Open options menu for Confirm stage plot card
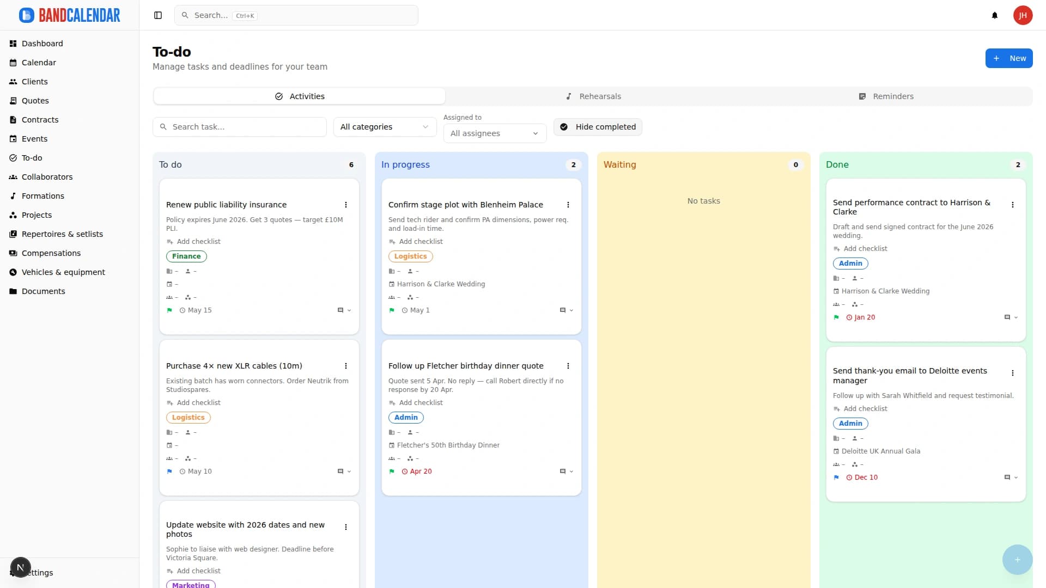The height and width of the screenshot is (588, 1046). pyautogui.click(x=568, y=205)
